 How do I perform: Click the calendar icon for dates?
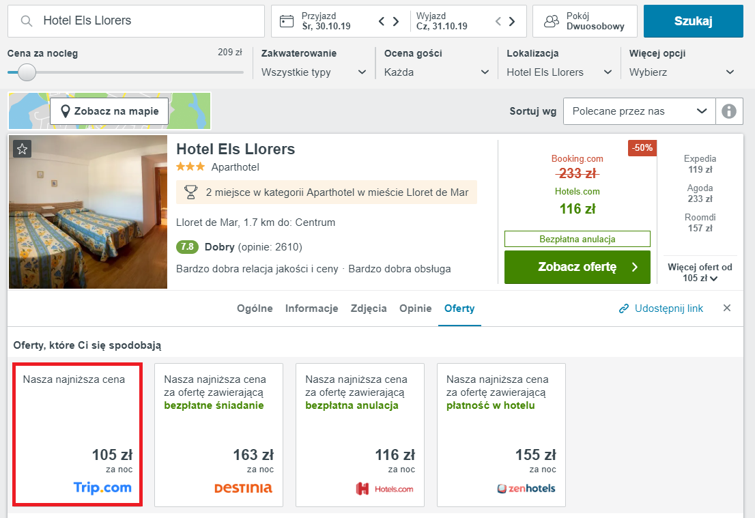(287, 21)
